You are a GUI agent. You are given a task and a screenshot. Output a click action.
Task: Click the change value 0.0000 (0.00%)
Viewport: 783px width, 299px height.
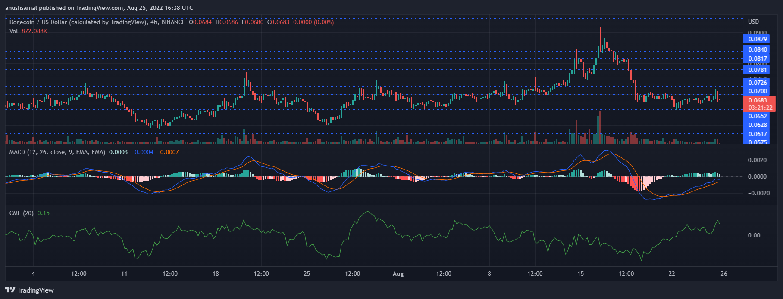tap(313, 22)
